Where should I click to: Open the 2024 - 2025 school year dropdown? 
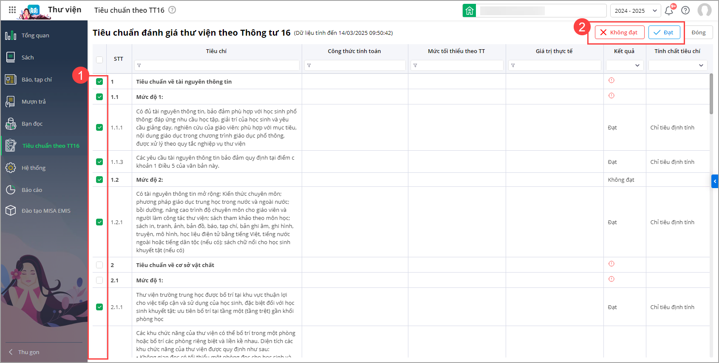point(635,11)
